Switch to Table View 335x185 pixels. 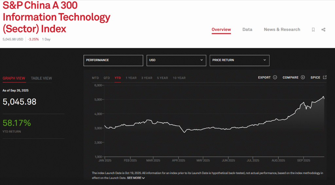41,78
